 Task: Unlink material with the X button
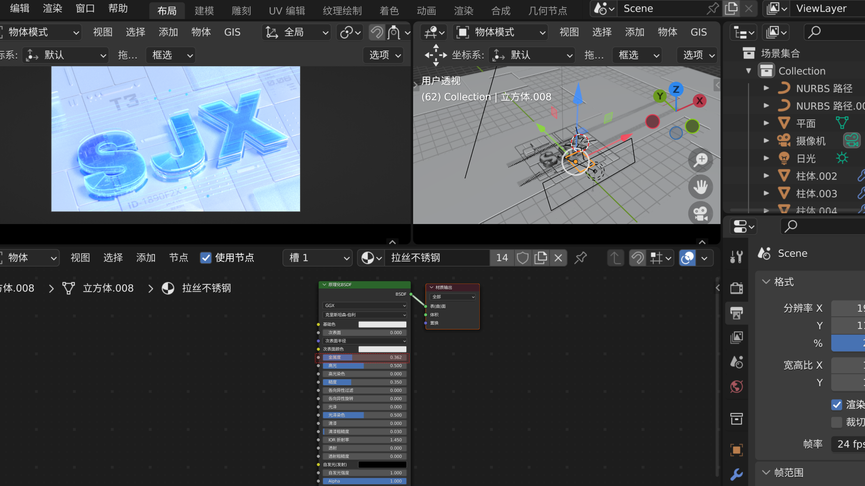[558, 257]
